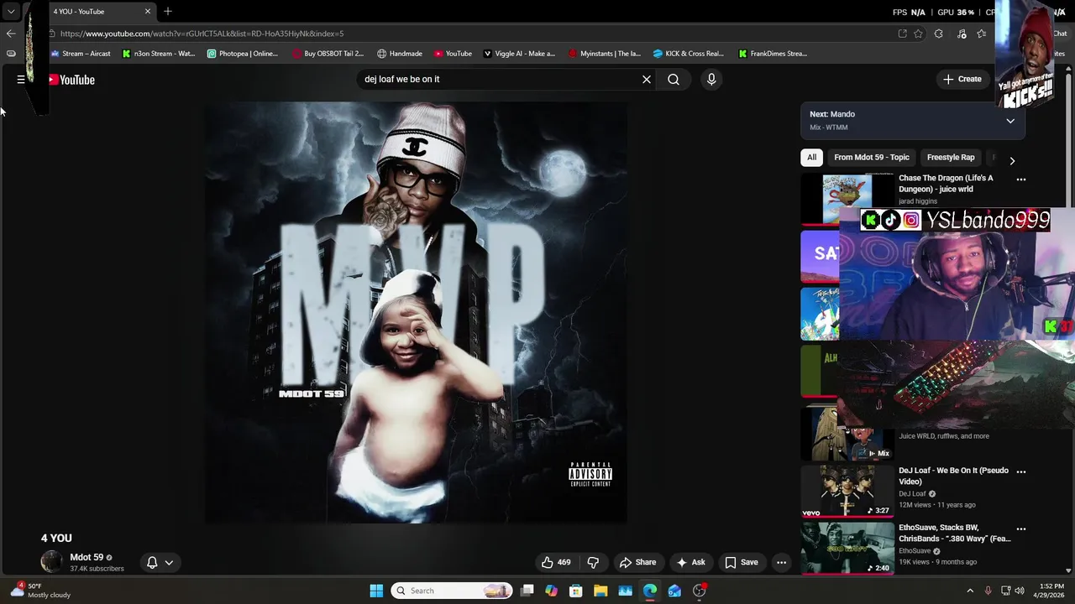Select the From Mdot 59 - Topic chip
The width and height of the screenshot is (1075, 604).
coord(871,158)
